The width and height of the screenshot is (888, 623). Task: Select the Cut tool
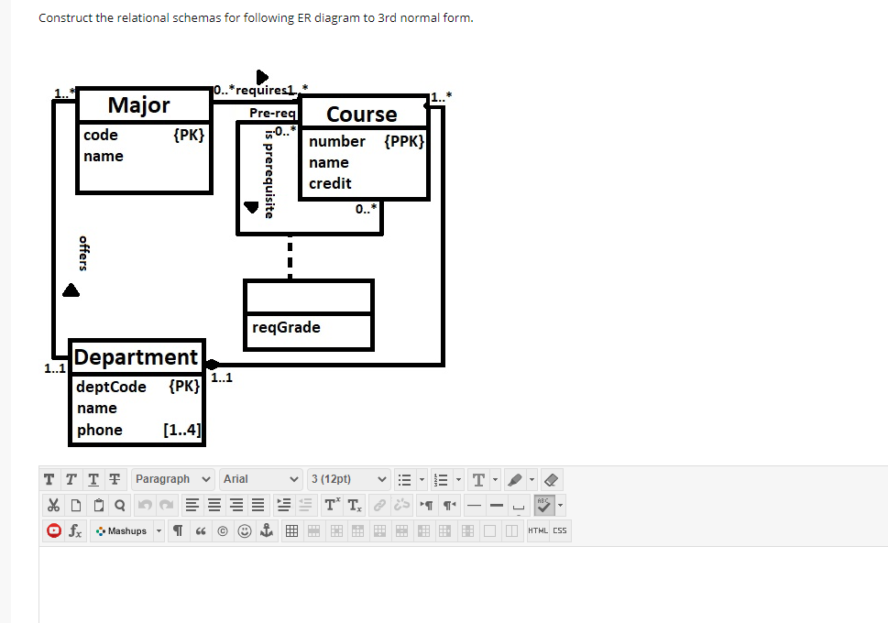click(53, 505)
